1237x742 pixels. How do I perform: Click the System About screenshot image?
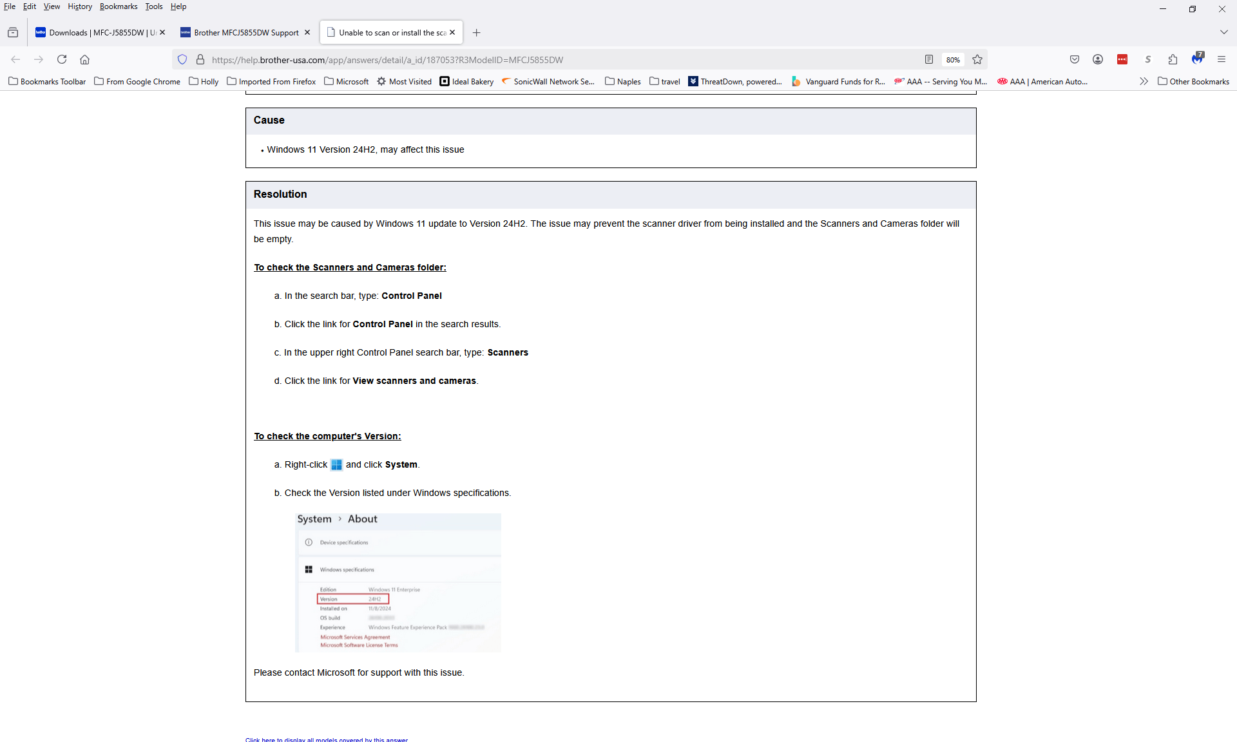398,582
